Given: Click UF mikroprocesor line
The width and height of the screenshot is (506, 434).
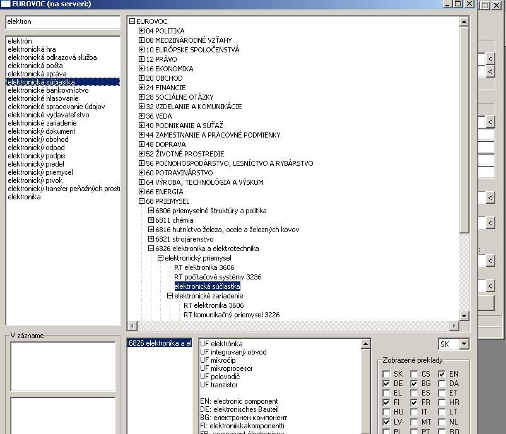Looking at the screenshot, I should tap(227, 368).
